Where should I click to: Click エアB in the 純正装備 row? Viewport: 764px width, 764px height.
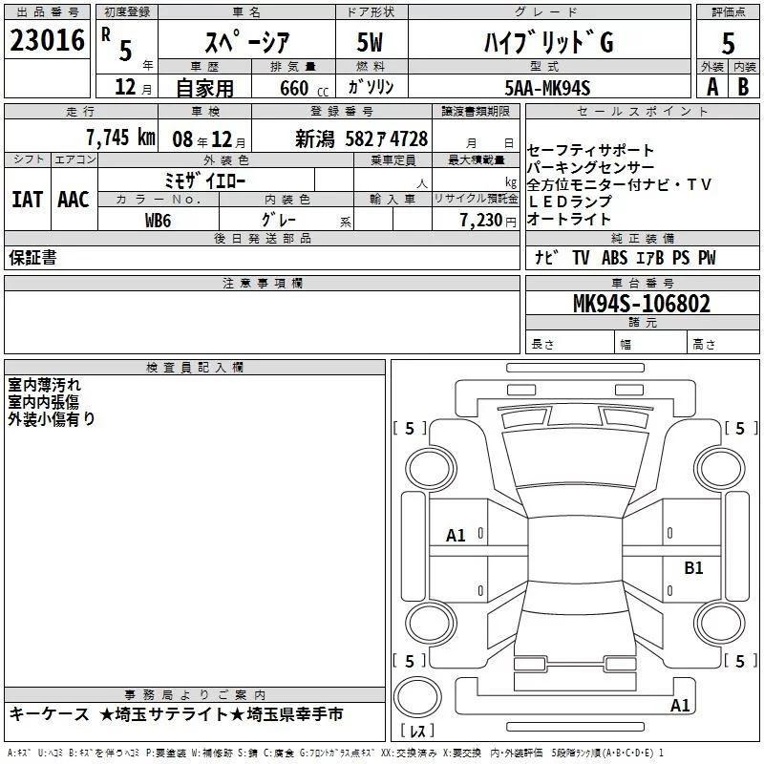[650, 258]
